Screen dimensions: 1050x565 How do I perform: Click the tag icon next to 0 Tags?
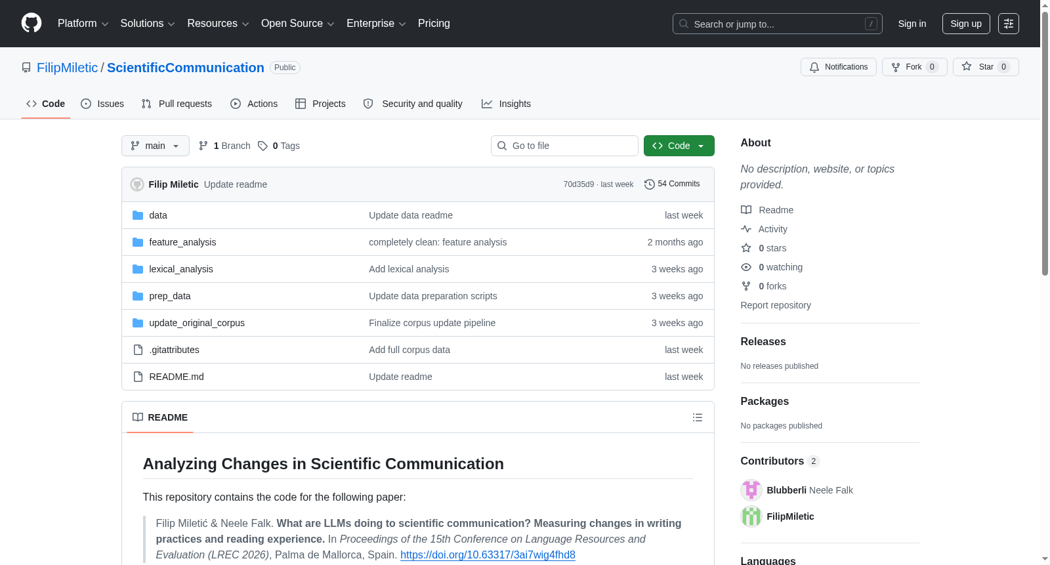262,146
